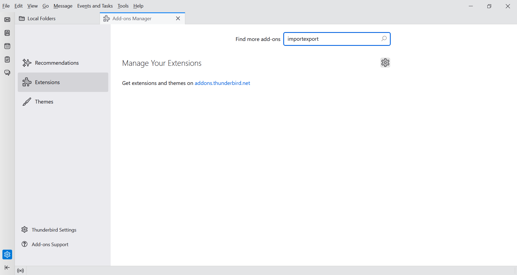Image resolution: width=517 pixels, height=275 pixels.
Task: Follow the addons.thunderbird.net link
Action: (x=222, y=83)
